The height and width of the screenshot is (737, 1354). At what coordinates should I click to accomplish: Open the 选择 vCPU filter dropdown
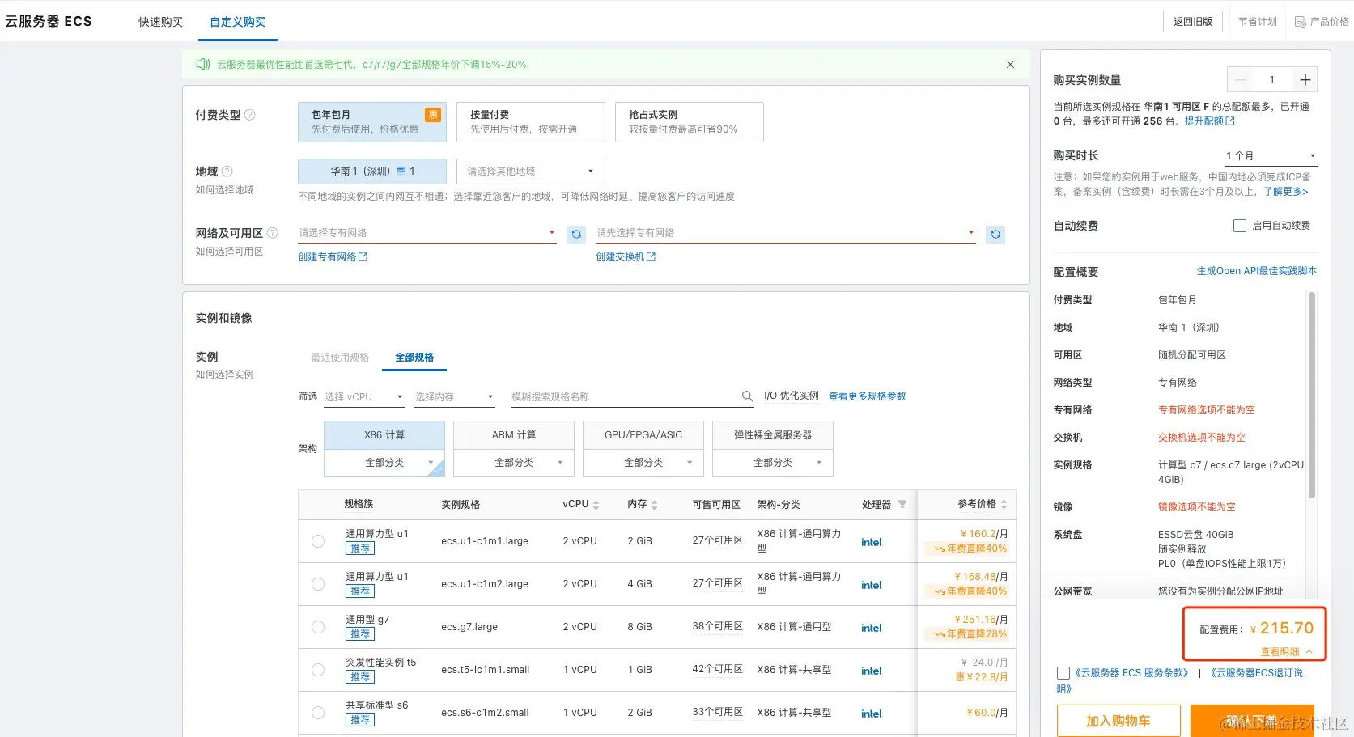tap(364, 396)
